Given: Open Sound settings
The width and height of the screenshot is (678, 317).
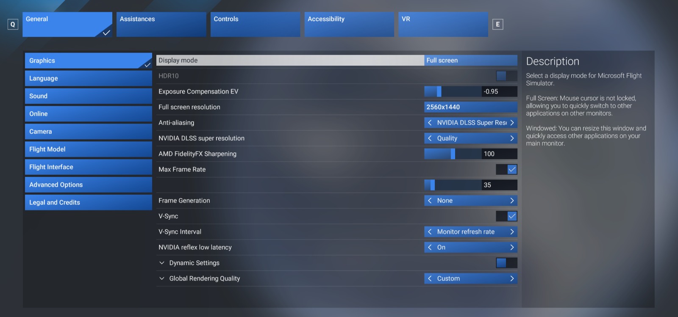Looking at the screenshot, I should click(x=89, y=96).
